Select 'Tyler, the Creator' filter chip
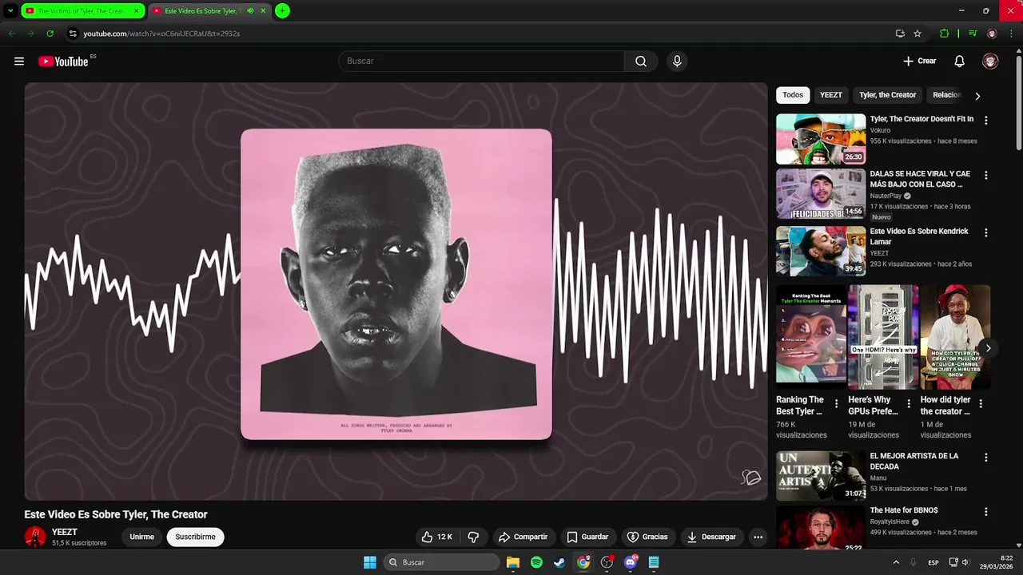 (x=887, y=95)
